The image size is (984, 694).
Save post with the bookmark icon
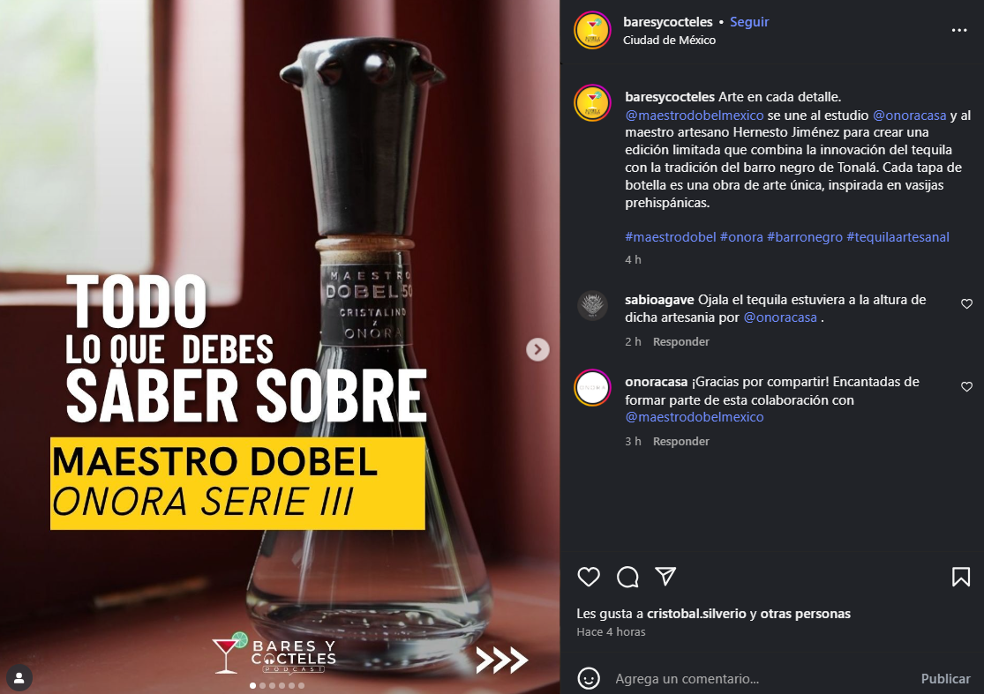[961, 577]
